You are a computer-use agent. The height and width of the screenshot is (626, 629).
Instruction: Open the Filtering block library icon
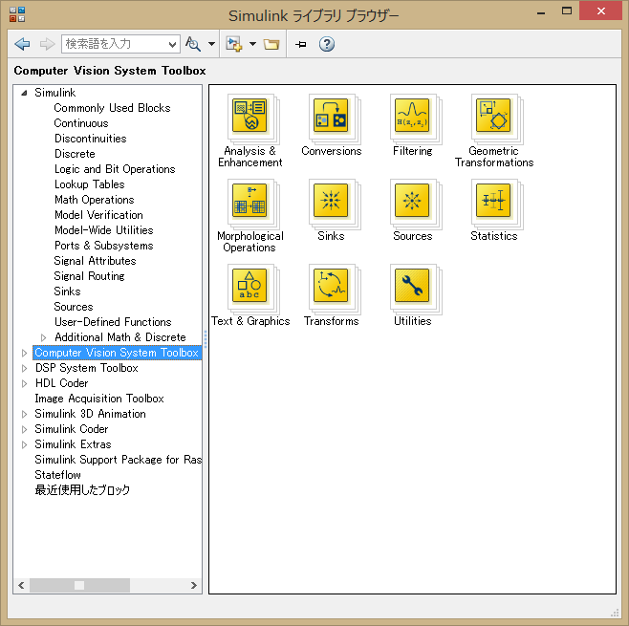412,117
